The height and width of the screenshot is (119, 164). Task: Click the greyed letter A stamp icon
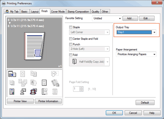click(x=33, y=83)
